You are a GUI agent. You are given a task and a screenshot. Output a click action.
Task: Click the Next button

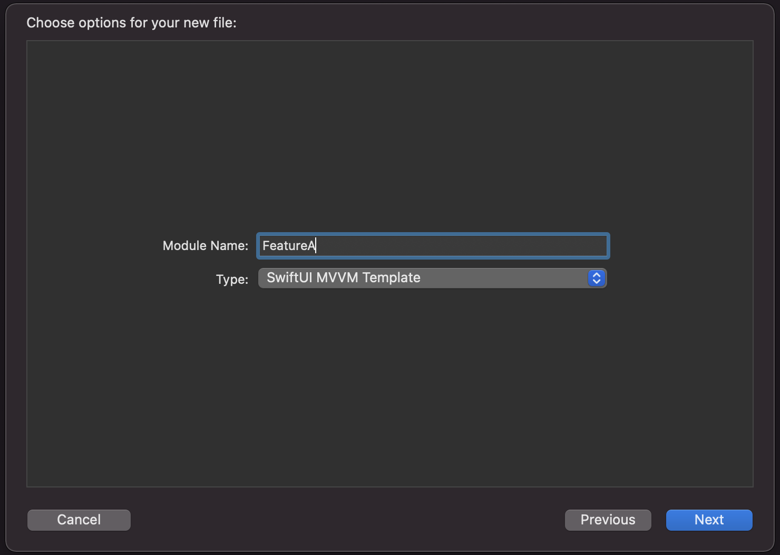tap(709, 520)
